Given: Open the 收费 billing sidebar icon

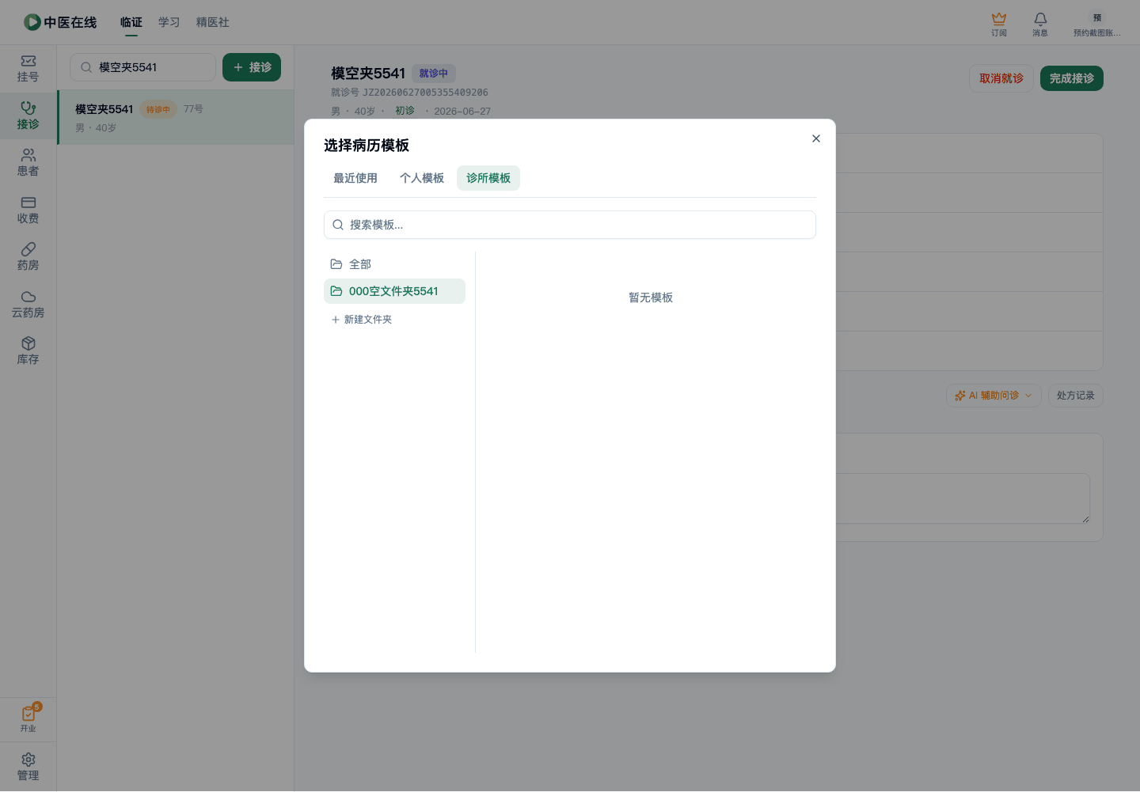Looking at the screenshot, I should (28, 210).
